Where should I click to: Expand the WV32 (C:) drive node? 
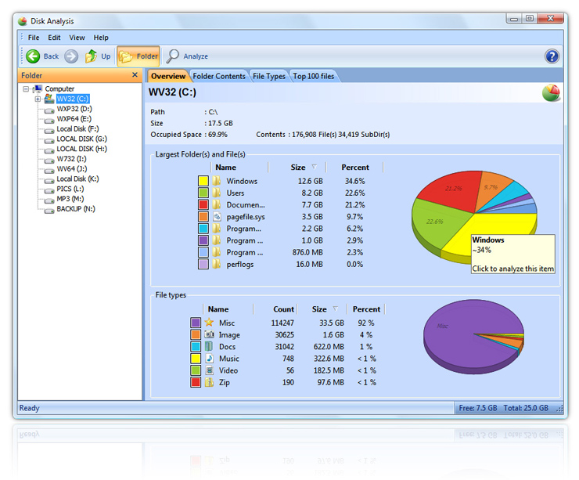coord(37,99)
